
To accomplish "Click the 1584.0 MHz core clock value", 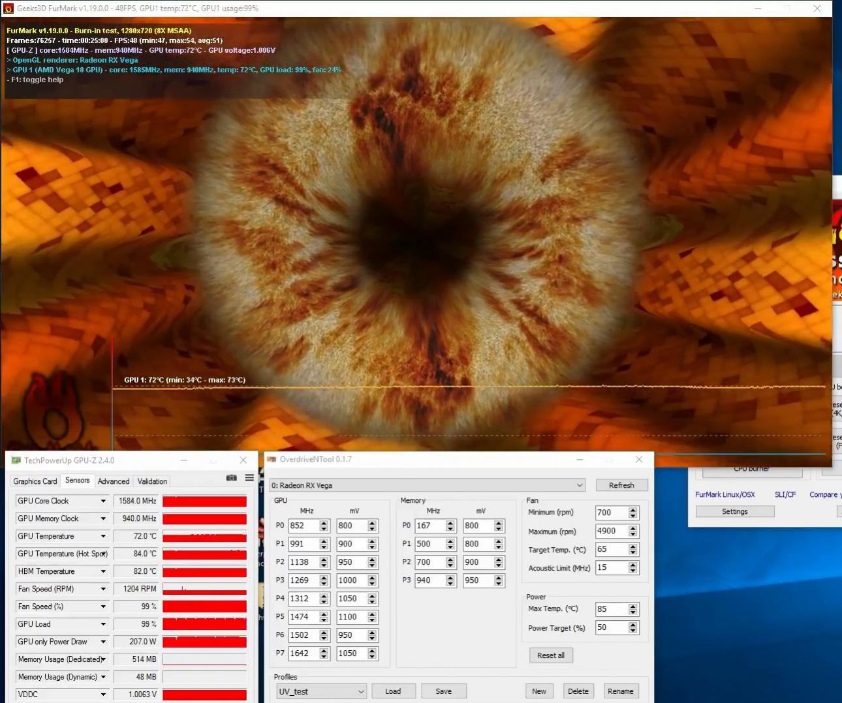I will pyautogui.click(x=136, y=501).
